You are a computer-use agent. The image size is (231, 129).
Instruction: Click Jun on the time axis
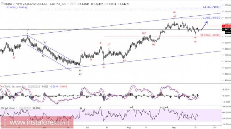pos(44,127)
